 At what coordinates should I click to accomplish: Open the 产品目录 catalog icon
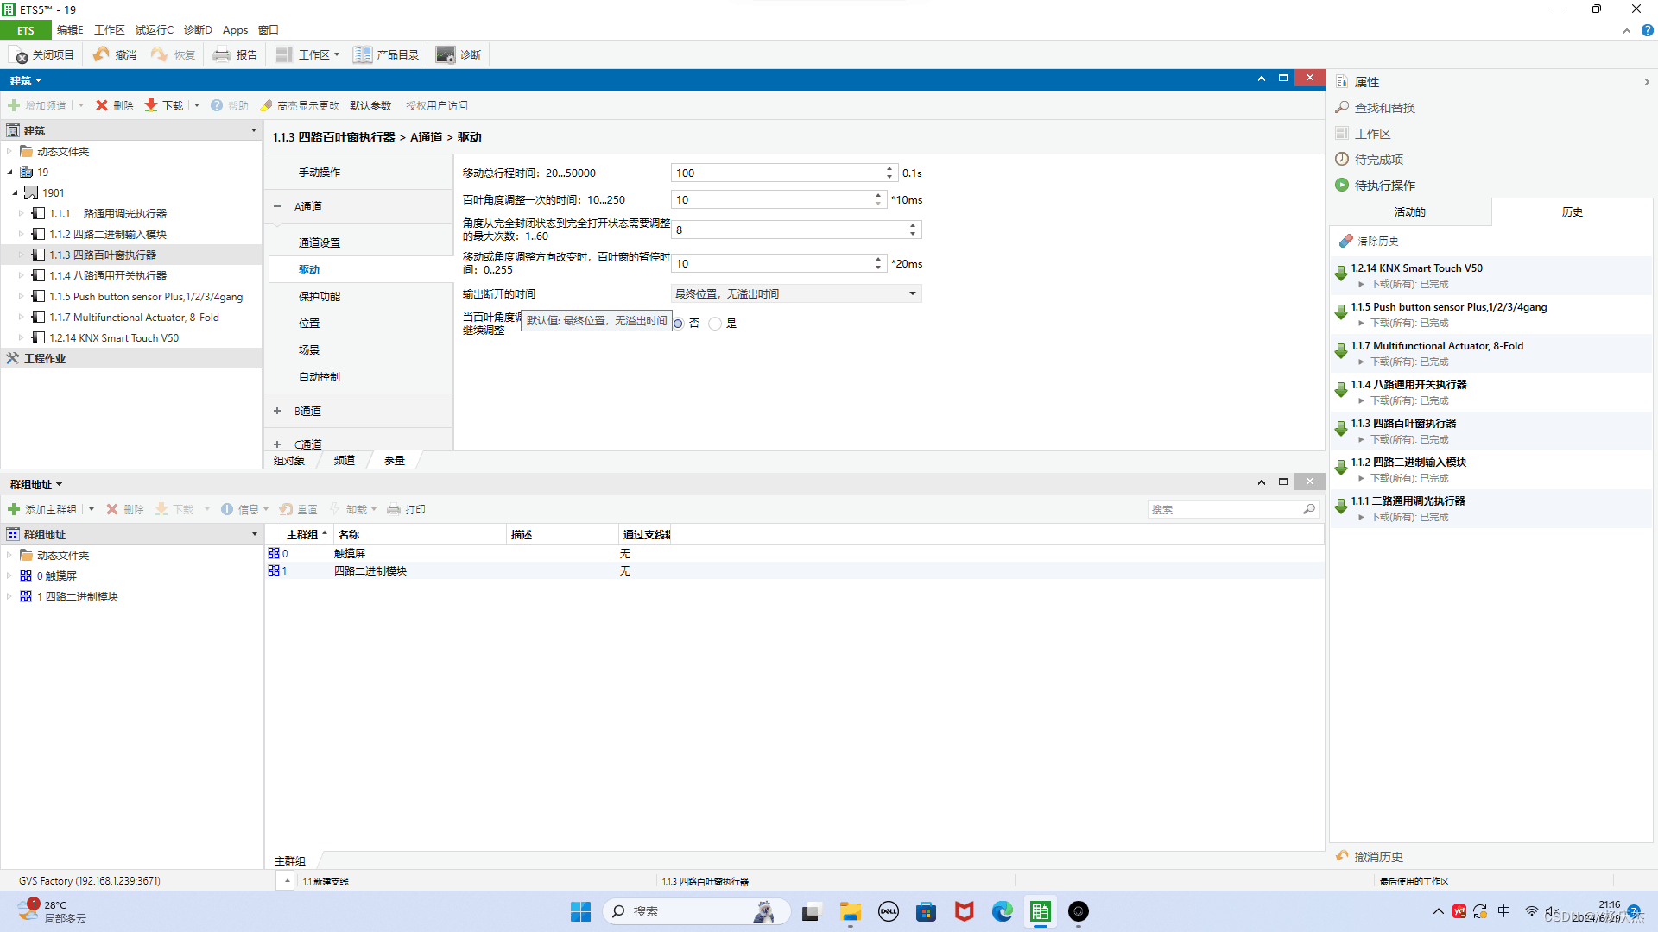click(363, 54)
